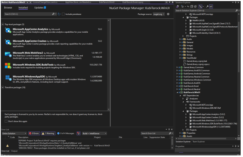Open the Build + IntelliSense dropdown
This screenshot has height=157, width=243.
[94, 133]
